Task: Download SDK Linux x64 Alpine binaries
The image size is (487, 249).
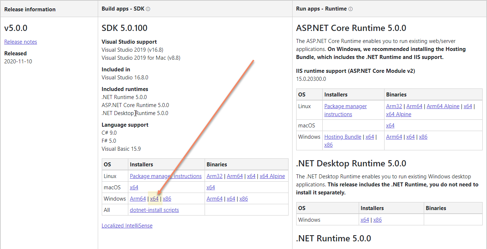Action: (272, 176)
